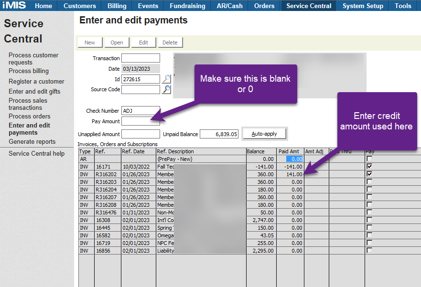421x287 pixels.
Task: Click into the Pay Amount field
Action: (140, 121)
